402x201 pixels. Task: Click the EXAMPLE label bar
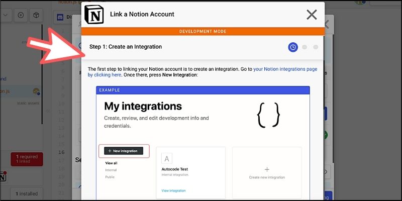203,90
